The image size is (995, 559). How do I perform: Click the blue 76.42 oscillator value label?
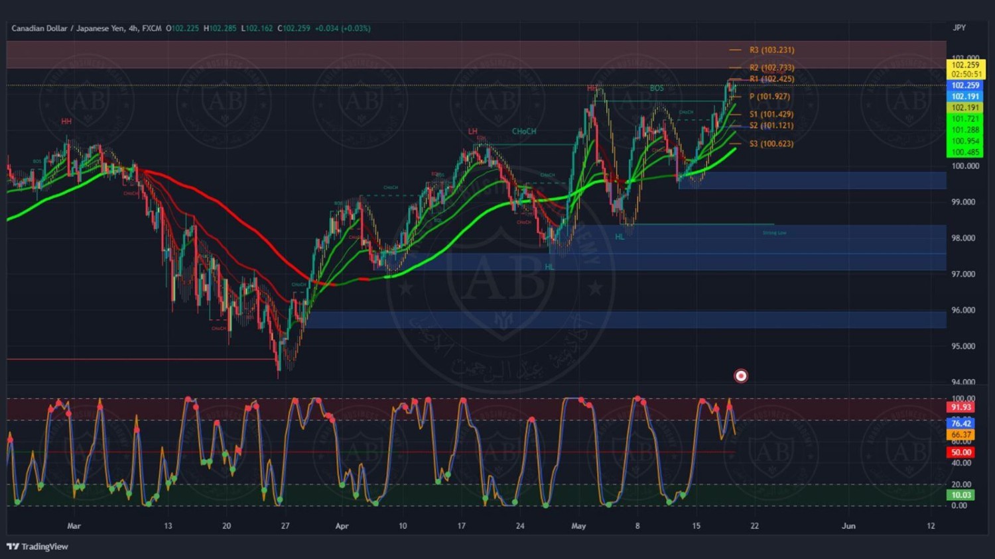(x=961, y=423)
